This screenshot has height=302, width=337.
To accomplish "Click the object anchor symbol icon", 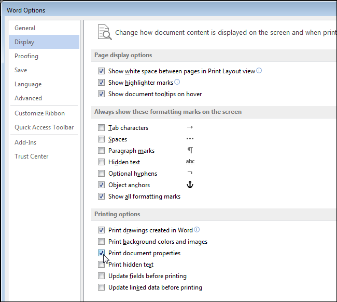I will click(x=190, y=185).
